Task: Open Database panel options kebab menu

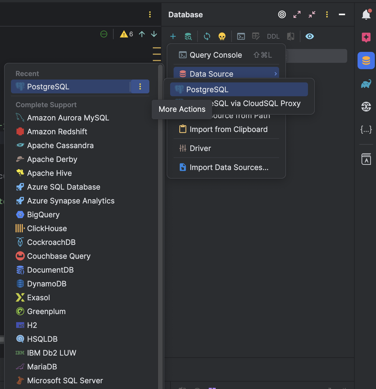Action: coord(327,14)
